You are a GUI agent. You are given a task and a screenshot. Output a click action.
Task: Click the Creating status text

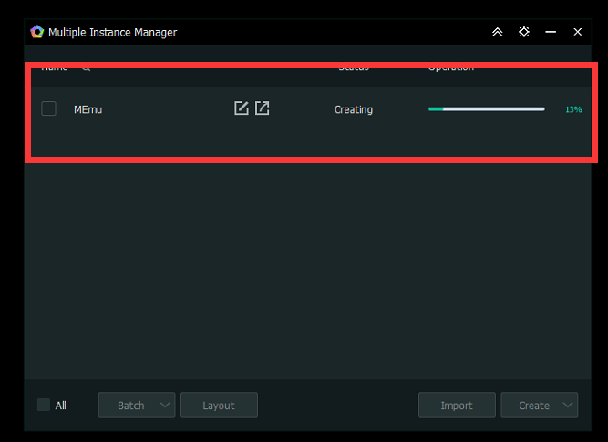pyautogui.click(x=354, y=109)
